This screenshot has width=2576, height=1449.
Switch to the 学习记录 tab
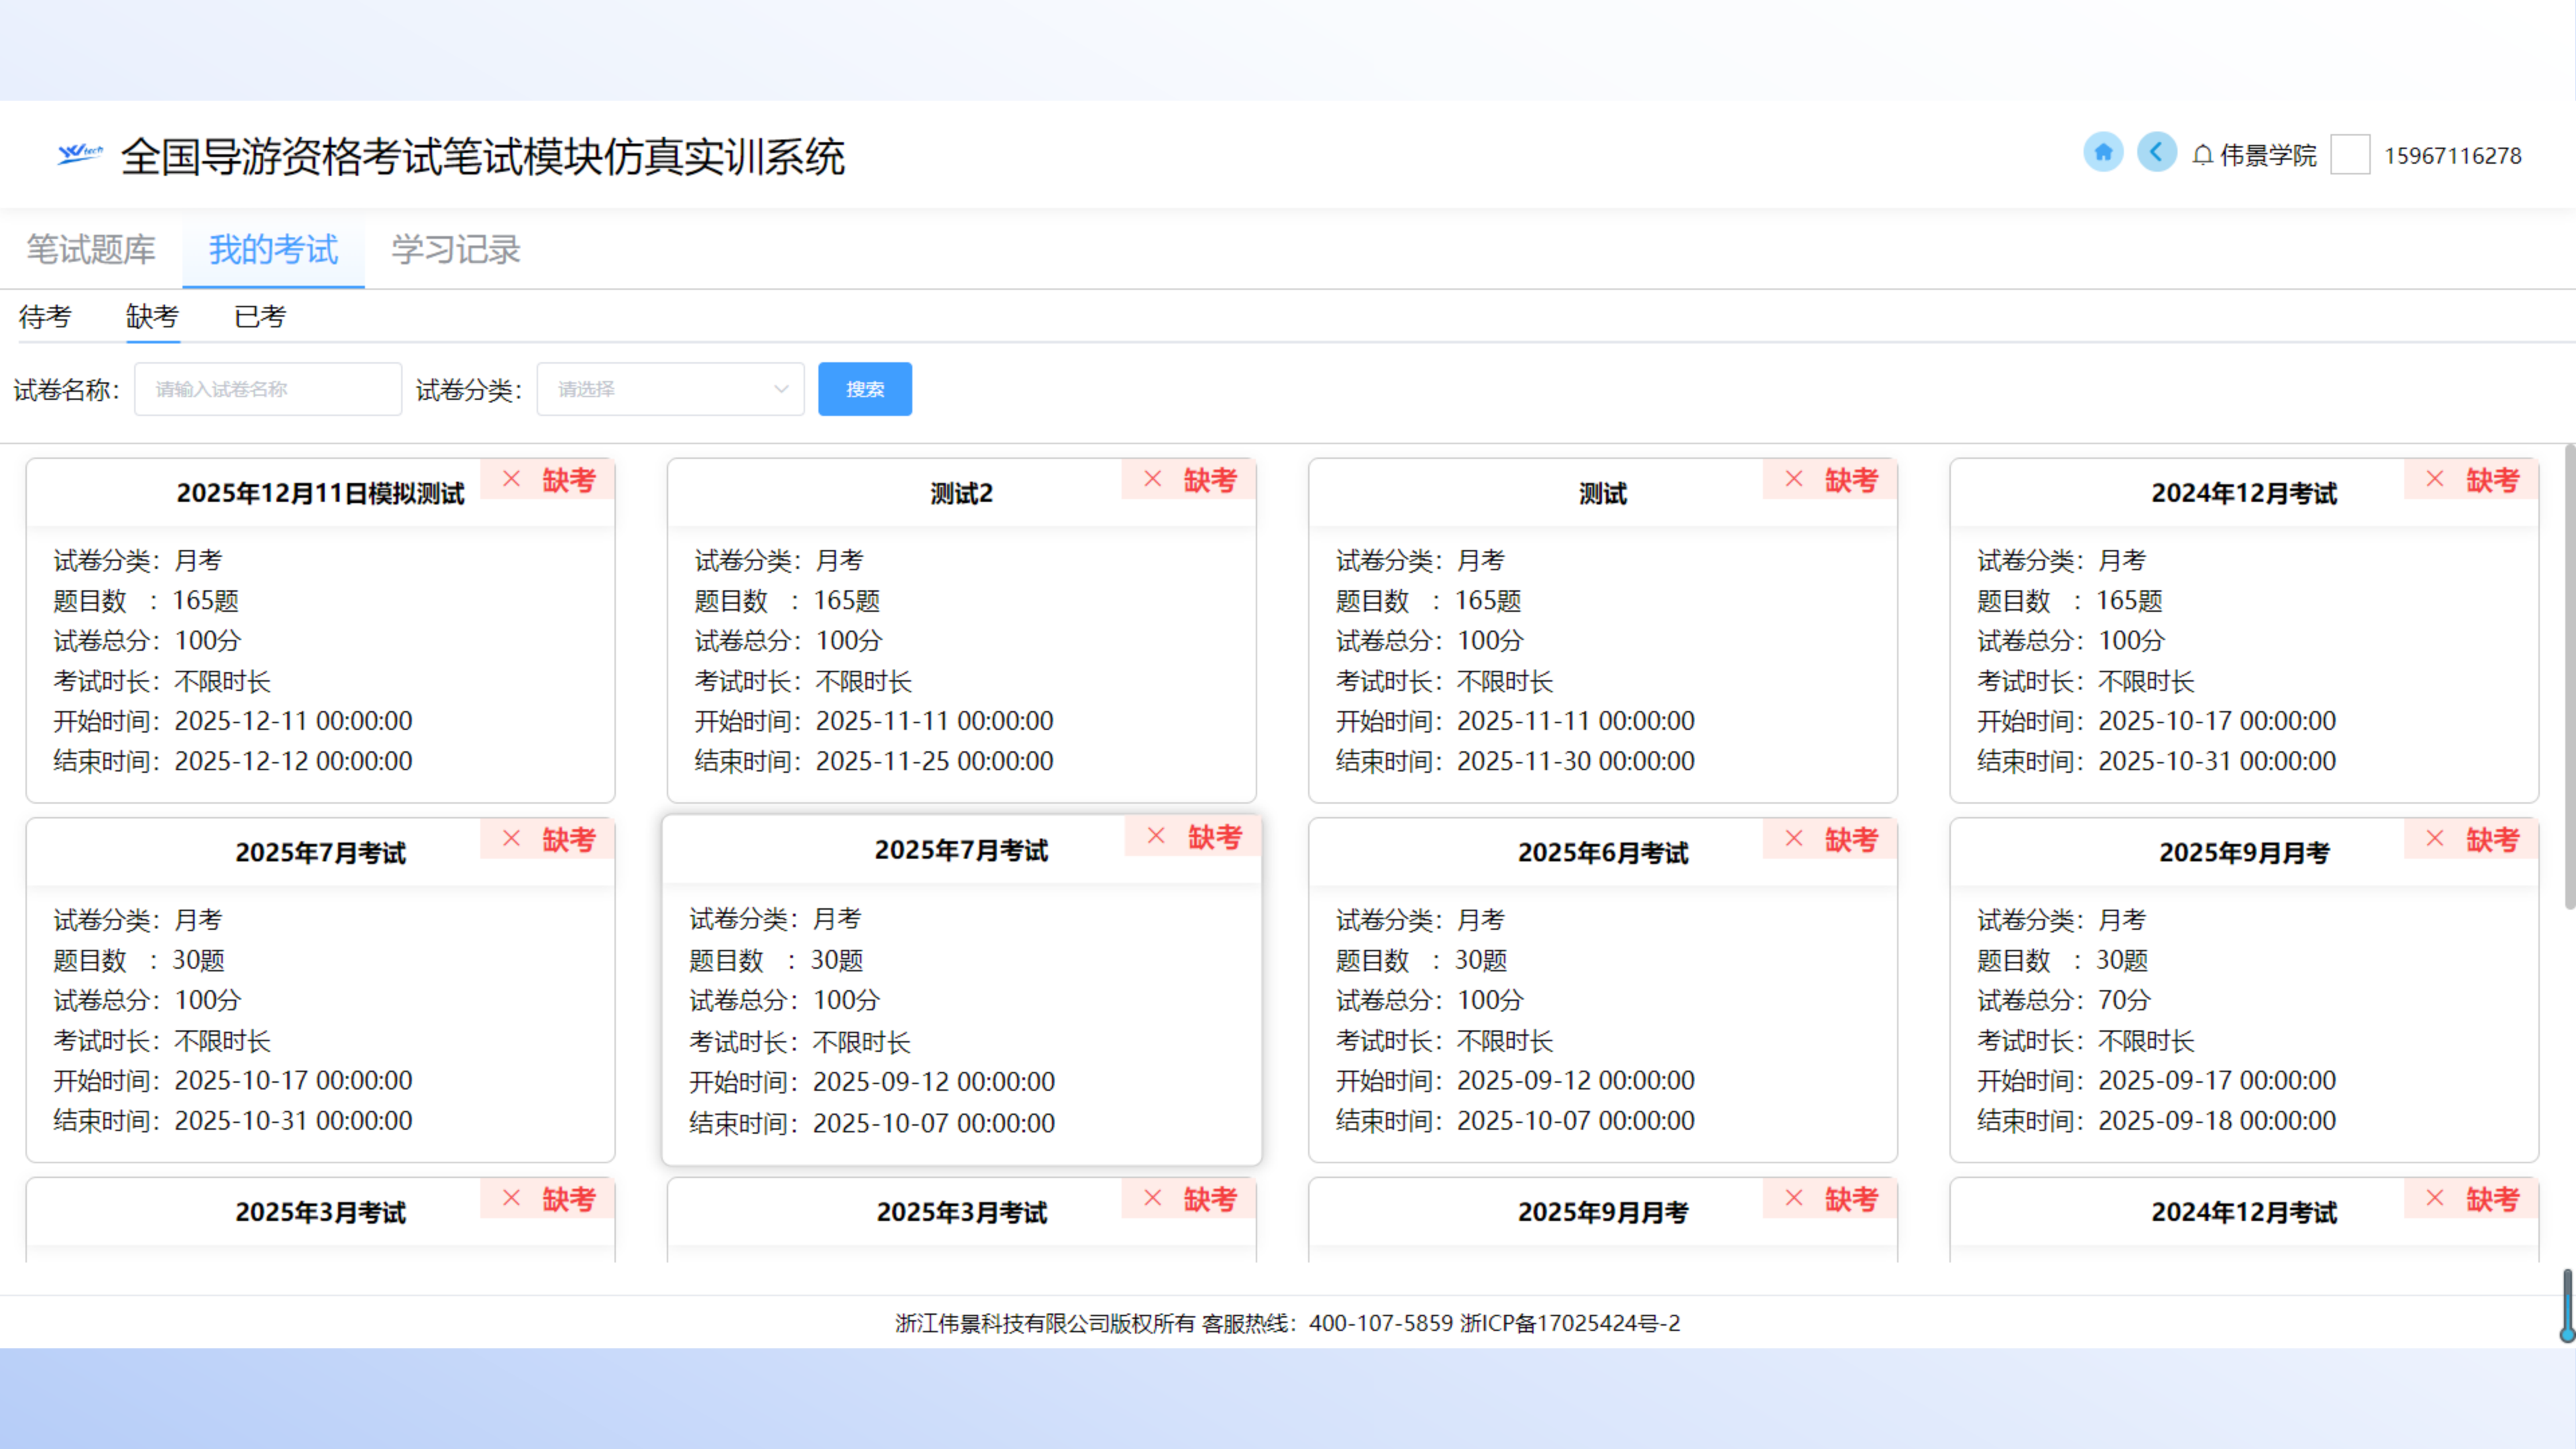tap(456, 249)
